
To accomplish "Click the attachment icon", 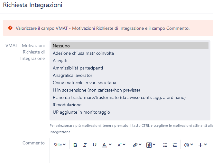I will [149, 145].
